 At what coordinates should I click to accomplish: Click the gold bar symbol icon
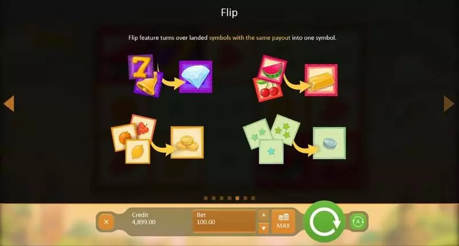321,80
